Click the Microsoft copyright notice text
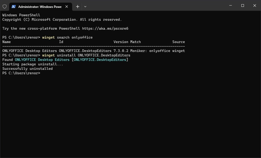Viewport: 261px width, 158px height. click(x=62, y=19)
